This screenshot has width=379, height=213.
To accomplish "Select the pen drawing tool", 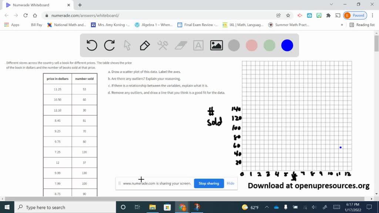I will [145, 45].
